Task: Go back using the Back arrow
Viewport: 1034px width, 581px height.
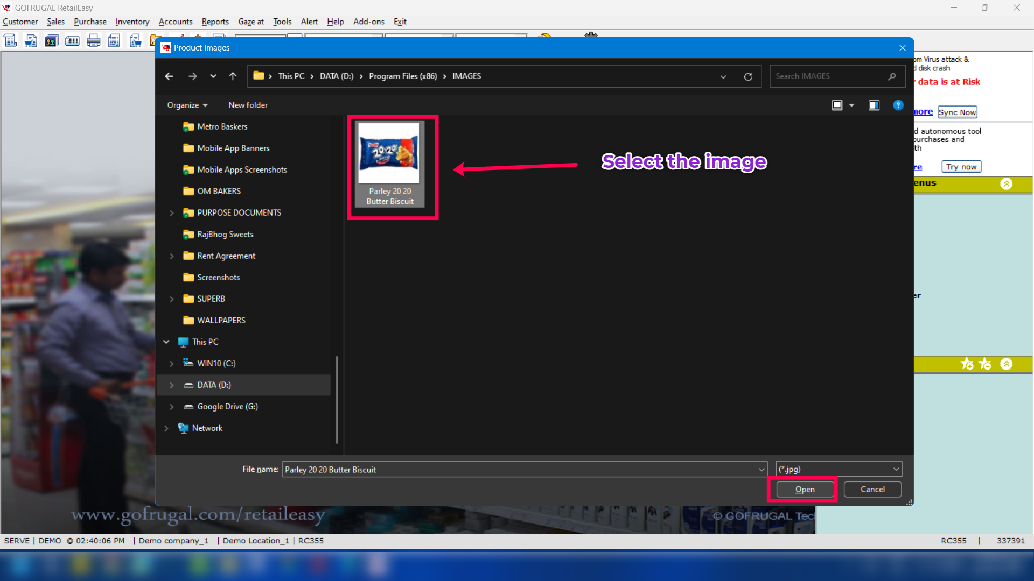Action: (169, 76)
